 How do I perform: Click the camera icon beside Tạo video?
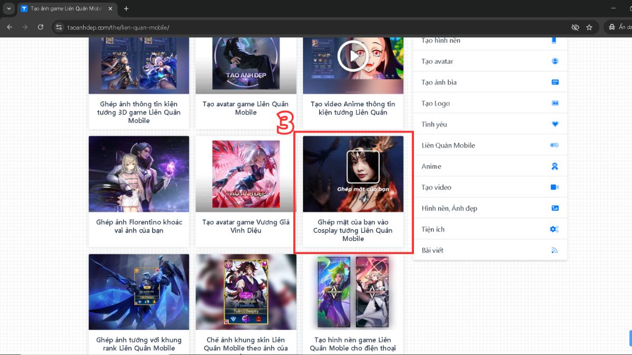click(x=555, y=187)
